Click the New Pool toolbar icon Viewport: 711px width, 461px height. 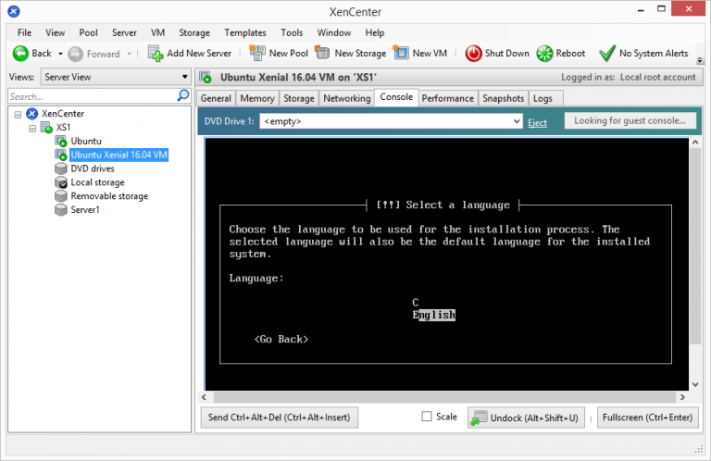(256, 54)
